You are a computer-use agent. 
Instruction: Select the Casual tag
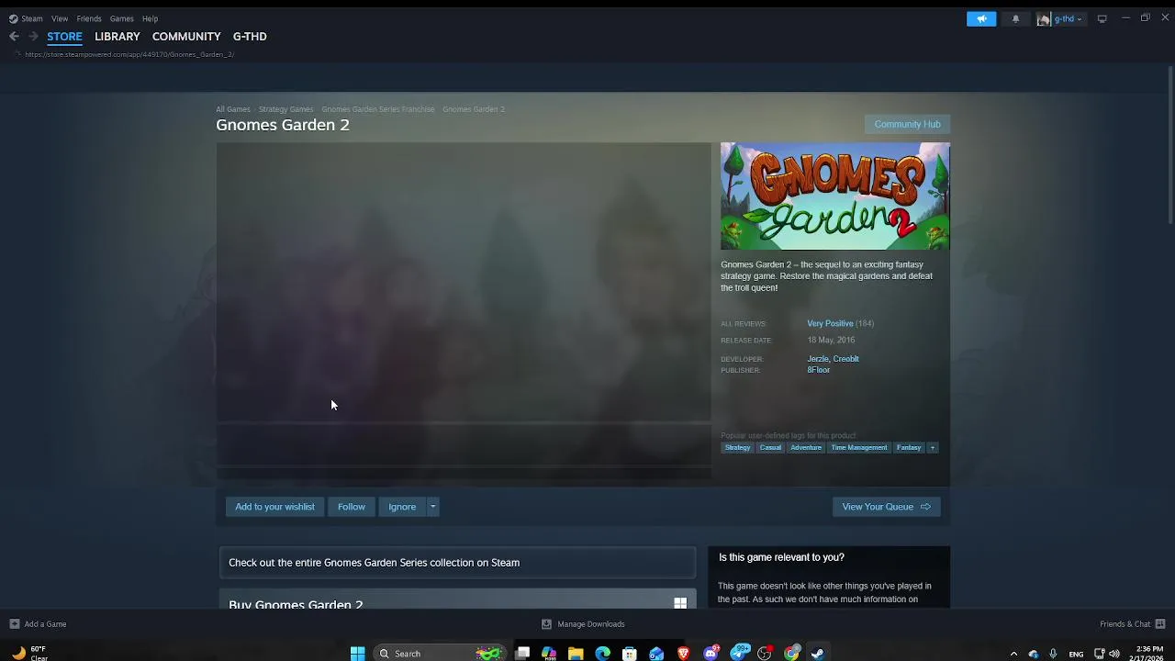point(770,448)
